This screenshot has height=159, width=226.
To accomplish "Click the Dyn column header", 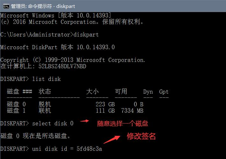I will point(148,92).
